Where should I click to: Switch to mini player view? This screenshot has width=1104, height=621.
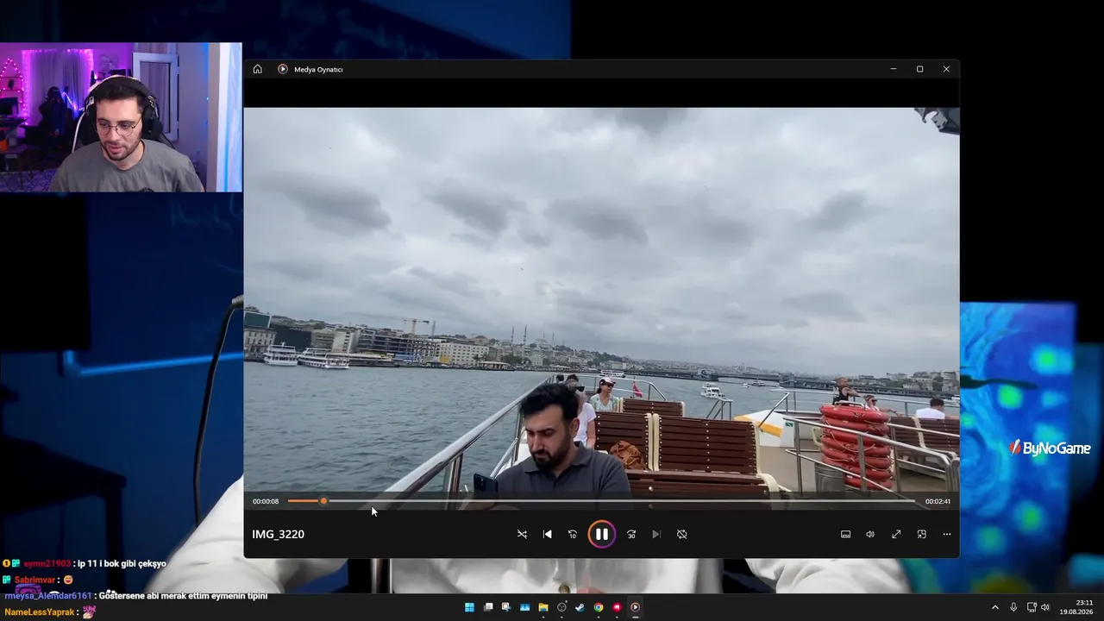[x=921, y=535]
